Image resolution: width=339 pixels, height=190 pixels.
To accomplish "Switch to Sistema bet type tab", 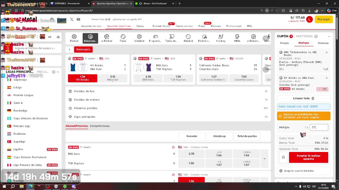I will point(323,43).
